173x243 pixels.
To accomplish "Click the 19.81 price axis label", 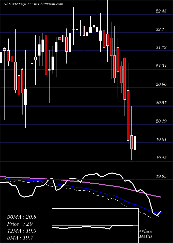I will 161,140.
